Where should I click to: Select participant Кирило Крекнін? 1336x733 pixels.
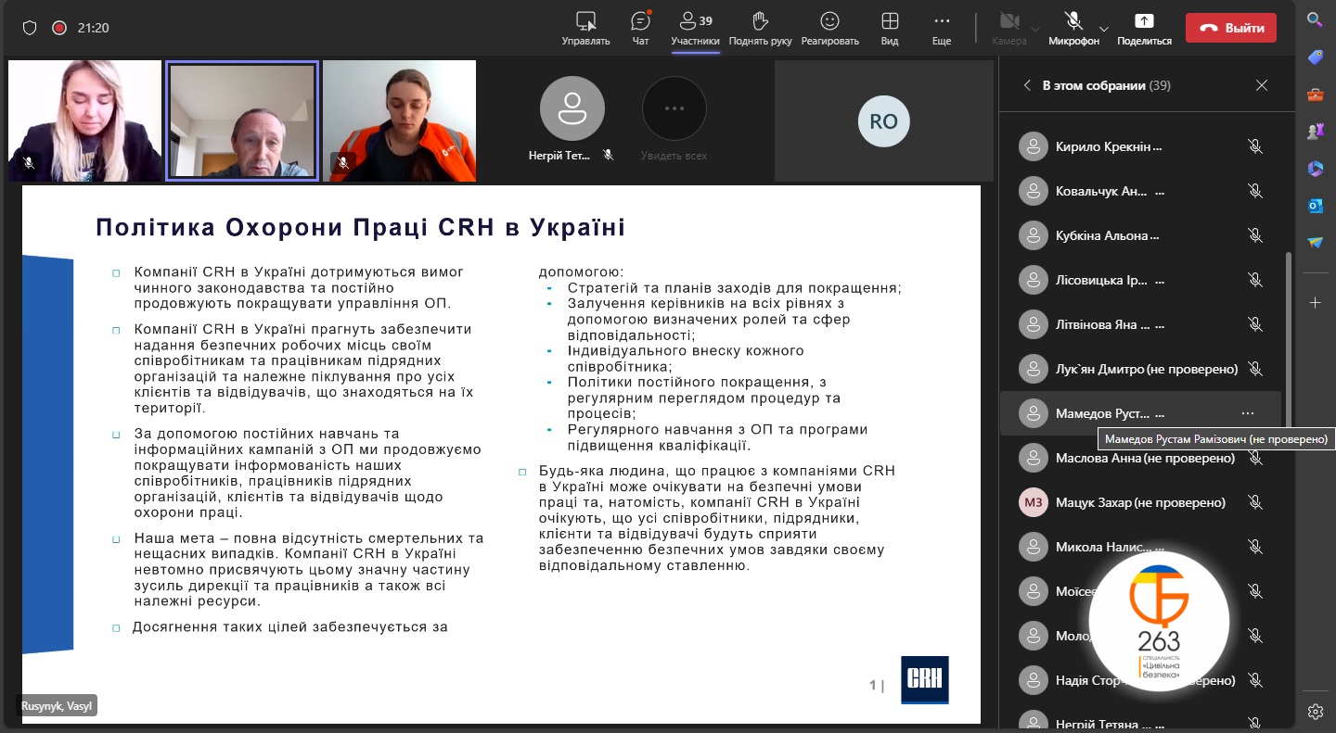coord(1140,146)
